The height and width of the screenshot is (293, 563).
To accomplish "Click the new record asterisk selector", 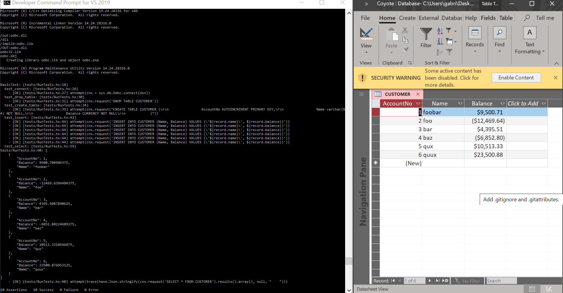I will tap(376, 163).
